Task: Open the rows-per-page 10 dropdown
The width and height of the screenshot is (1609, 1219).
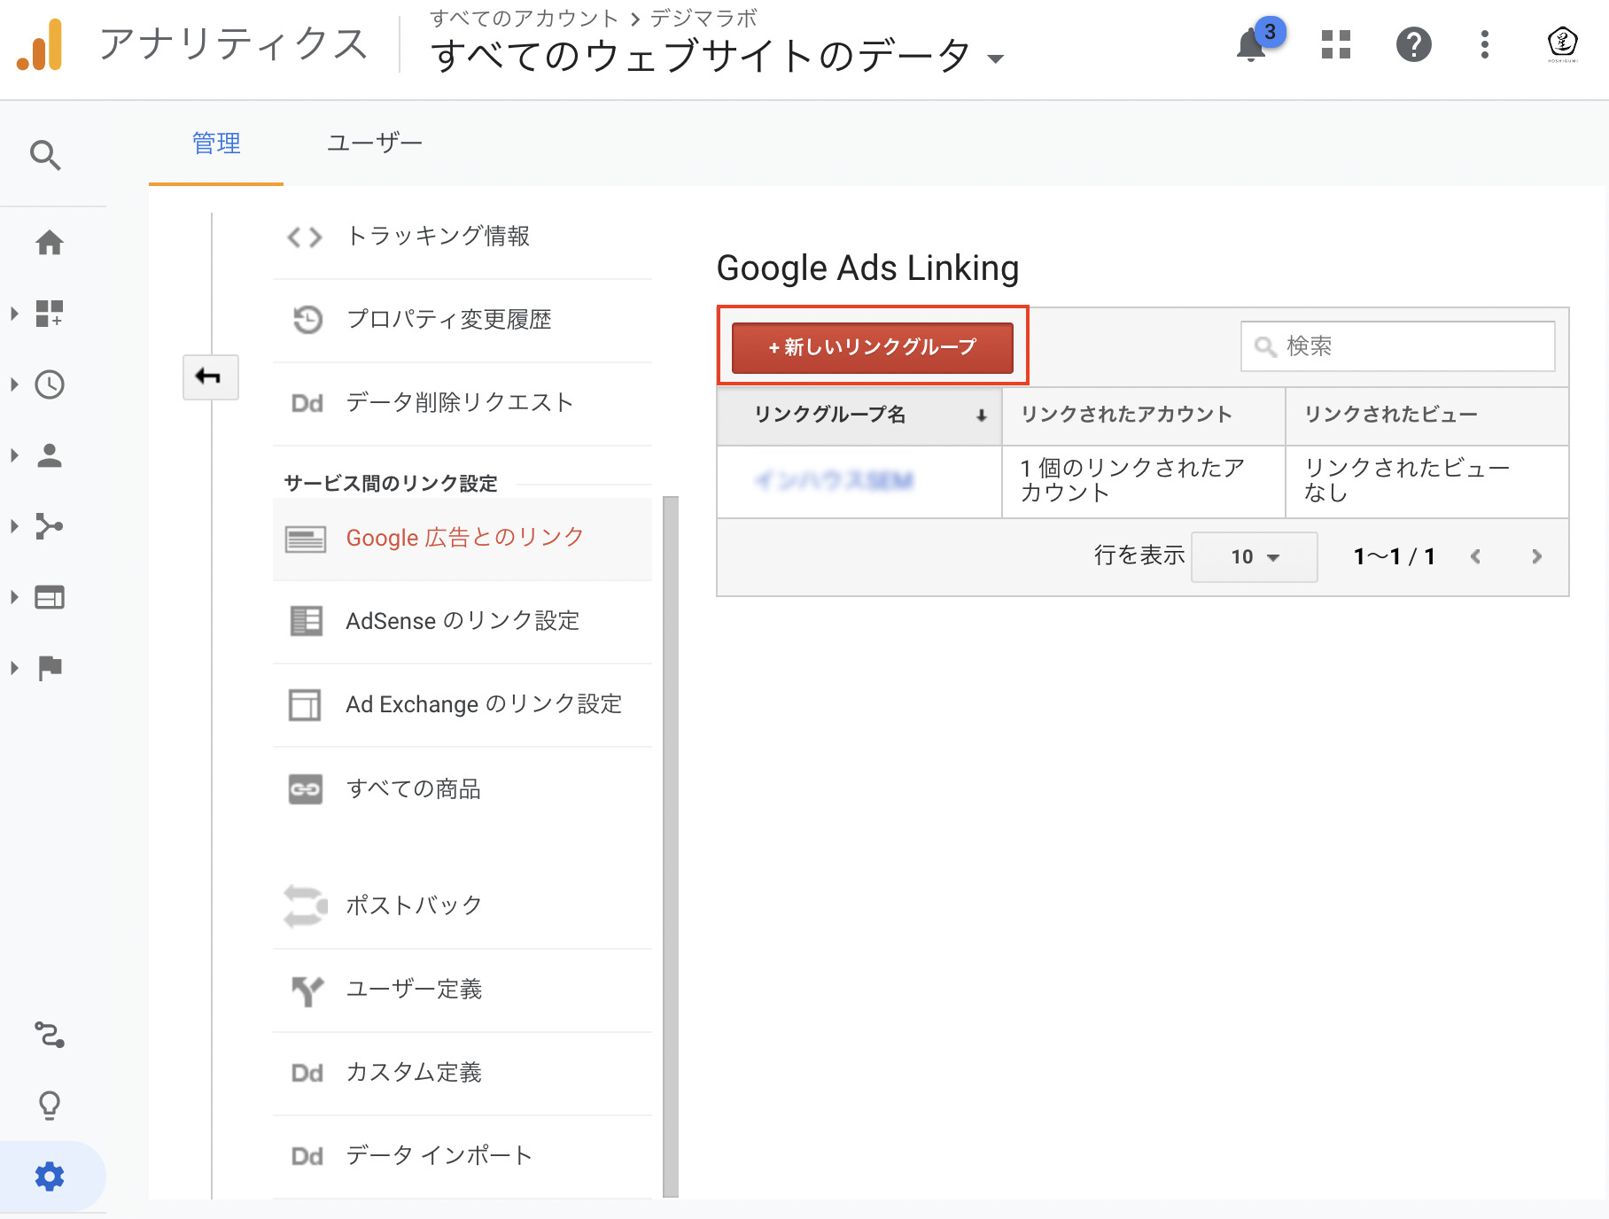Action: pos(1254,556)
